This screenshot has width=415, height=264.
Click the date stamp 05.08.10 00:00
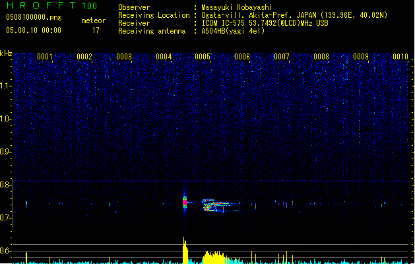[x=34, y=30]
